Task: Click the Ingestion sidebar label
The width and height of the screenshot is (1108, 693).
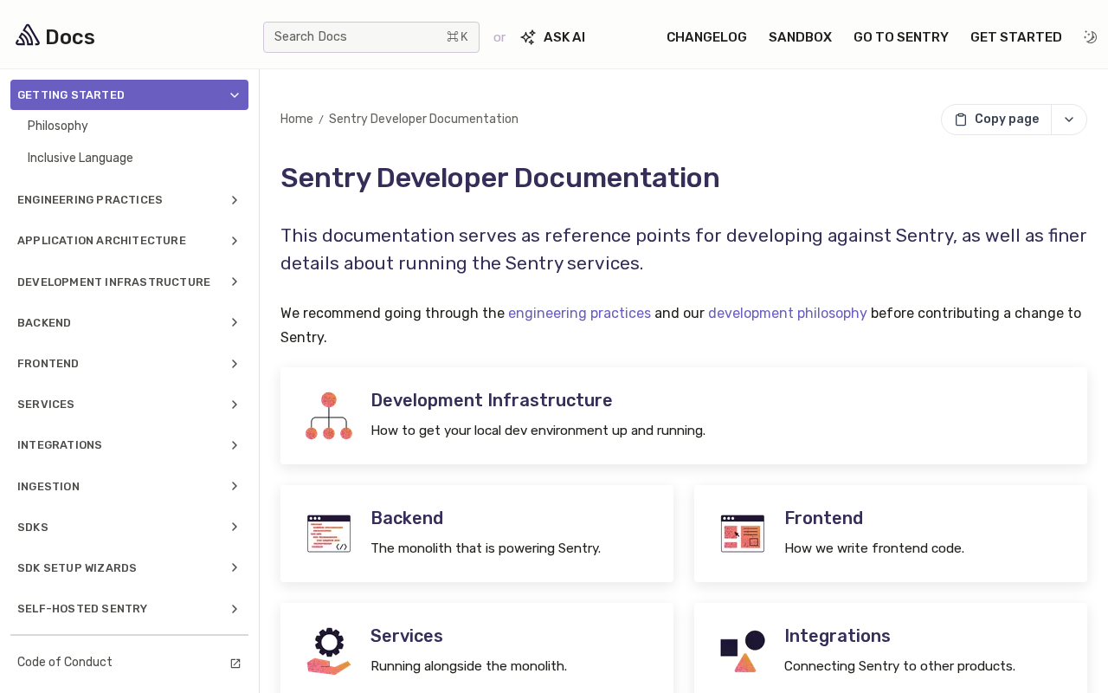Action: (48, 487)
